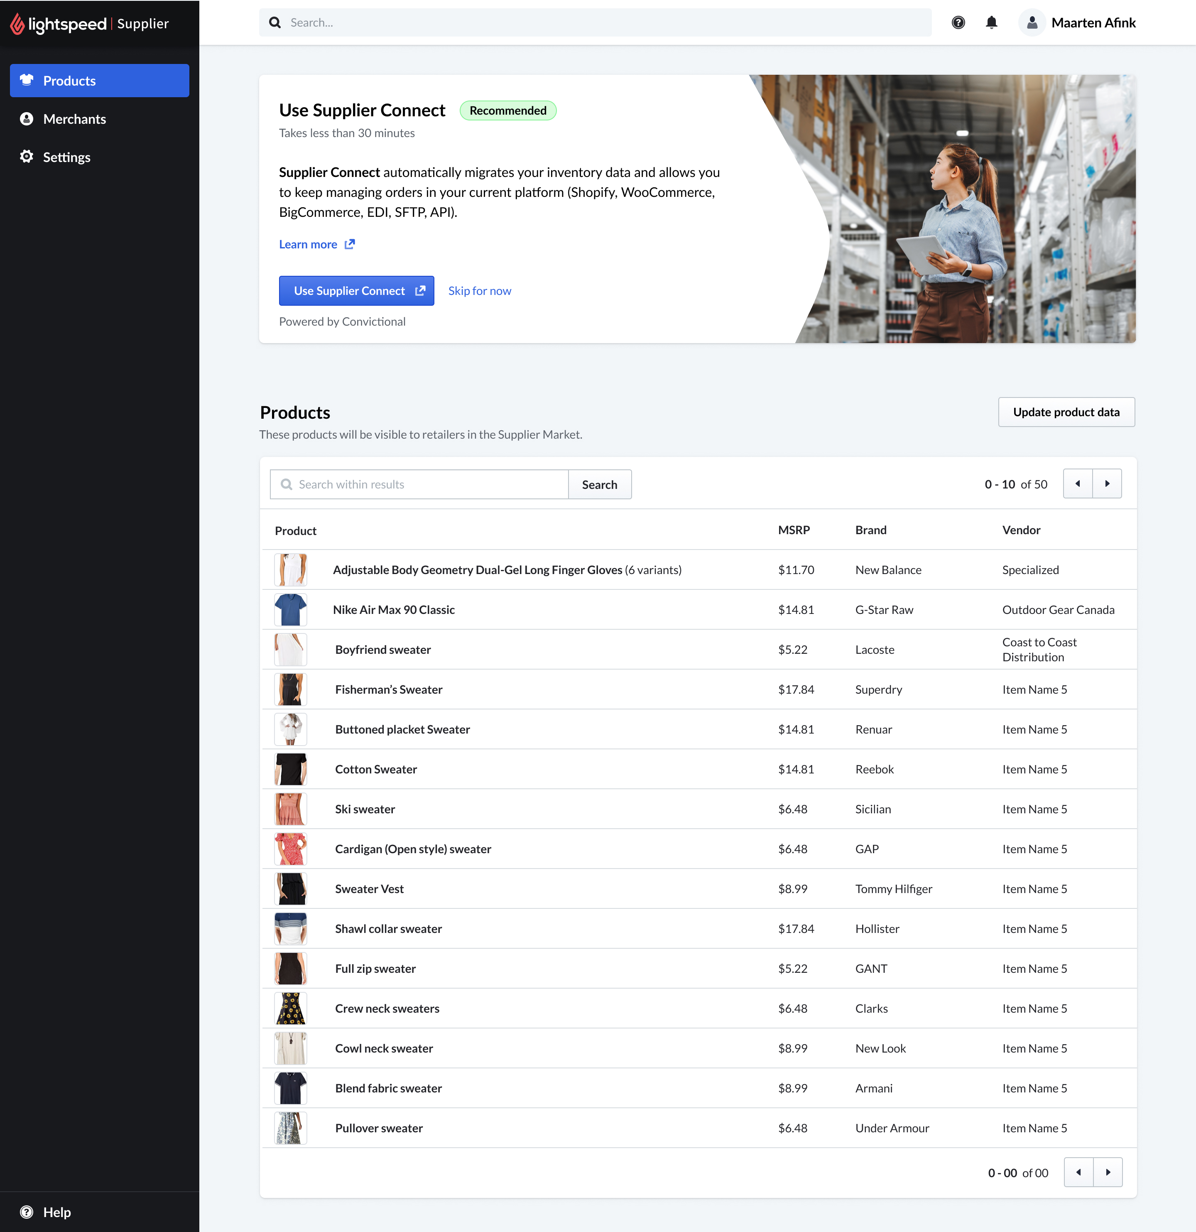Click the magnifier icon in top search
Image resolution: width=1196 pixels, height=1232 pixels.
274,22
